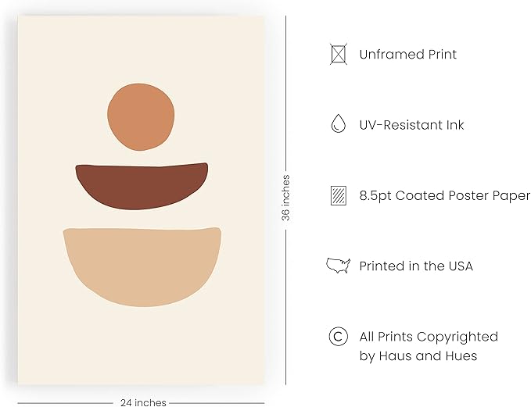
Task: Click the poster's top cream margin
Action: [142, 49]
